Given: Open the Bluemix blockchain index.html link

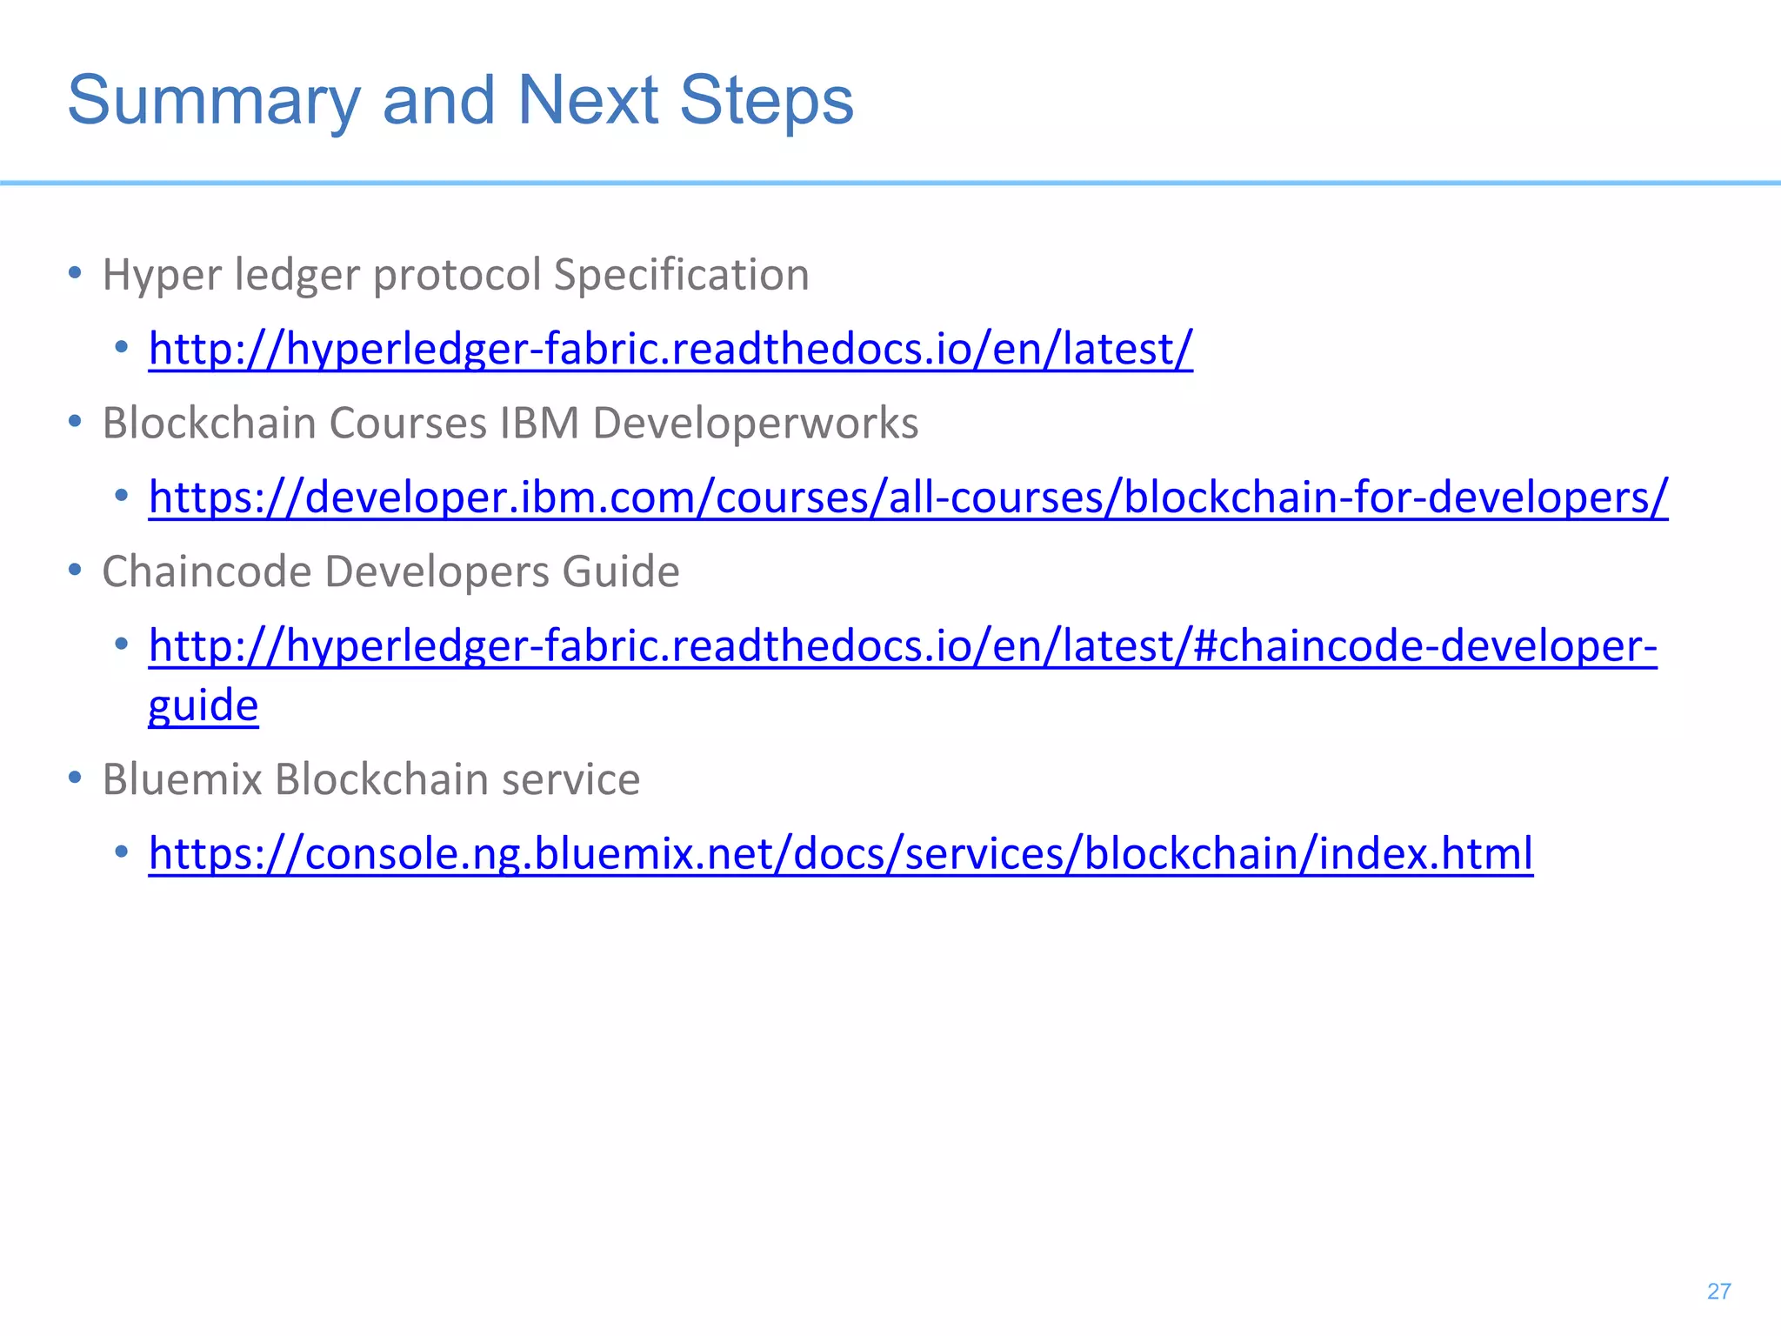Looking at the screenshot, I should click(x=841, y=853).
